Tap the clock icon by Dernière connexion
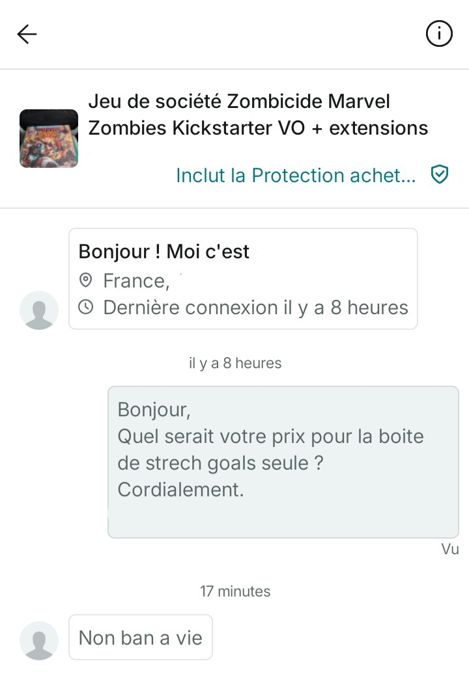The height and width of the screenshot is (687, 469). click(x=85, y=307)
